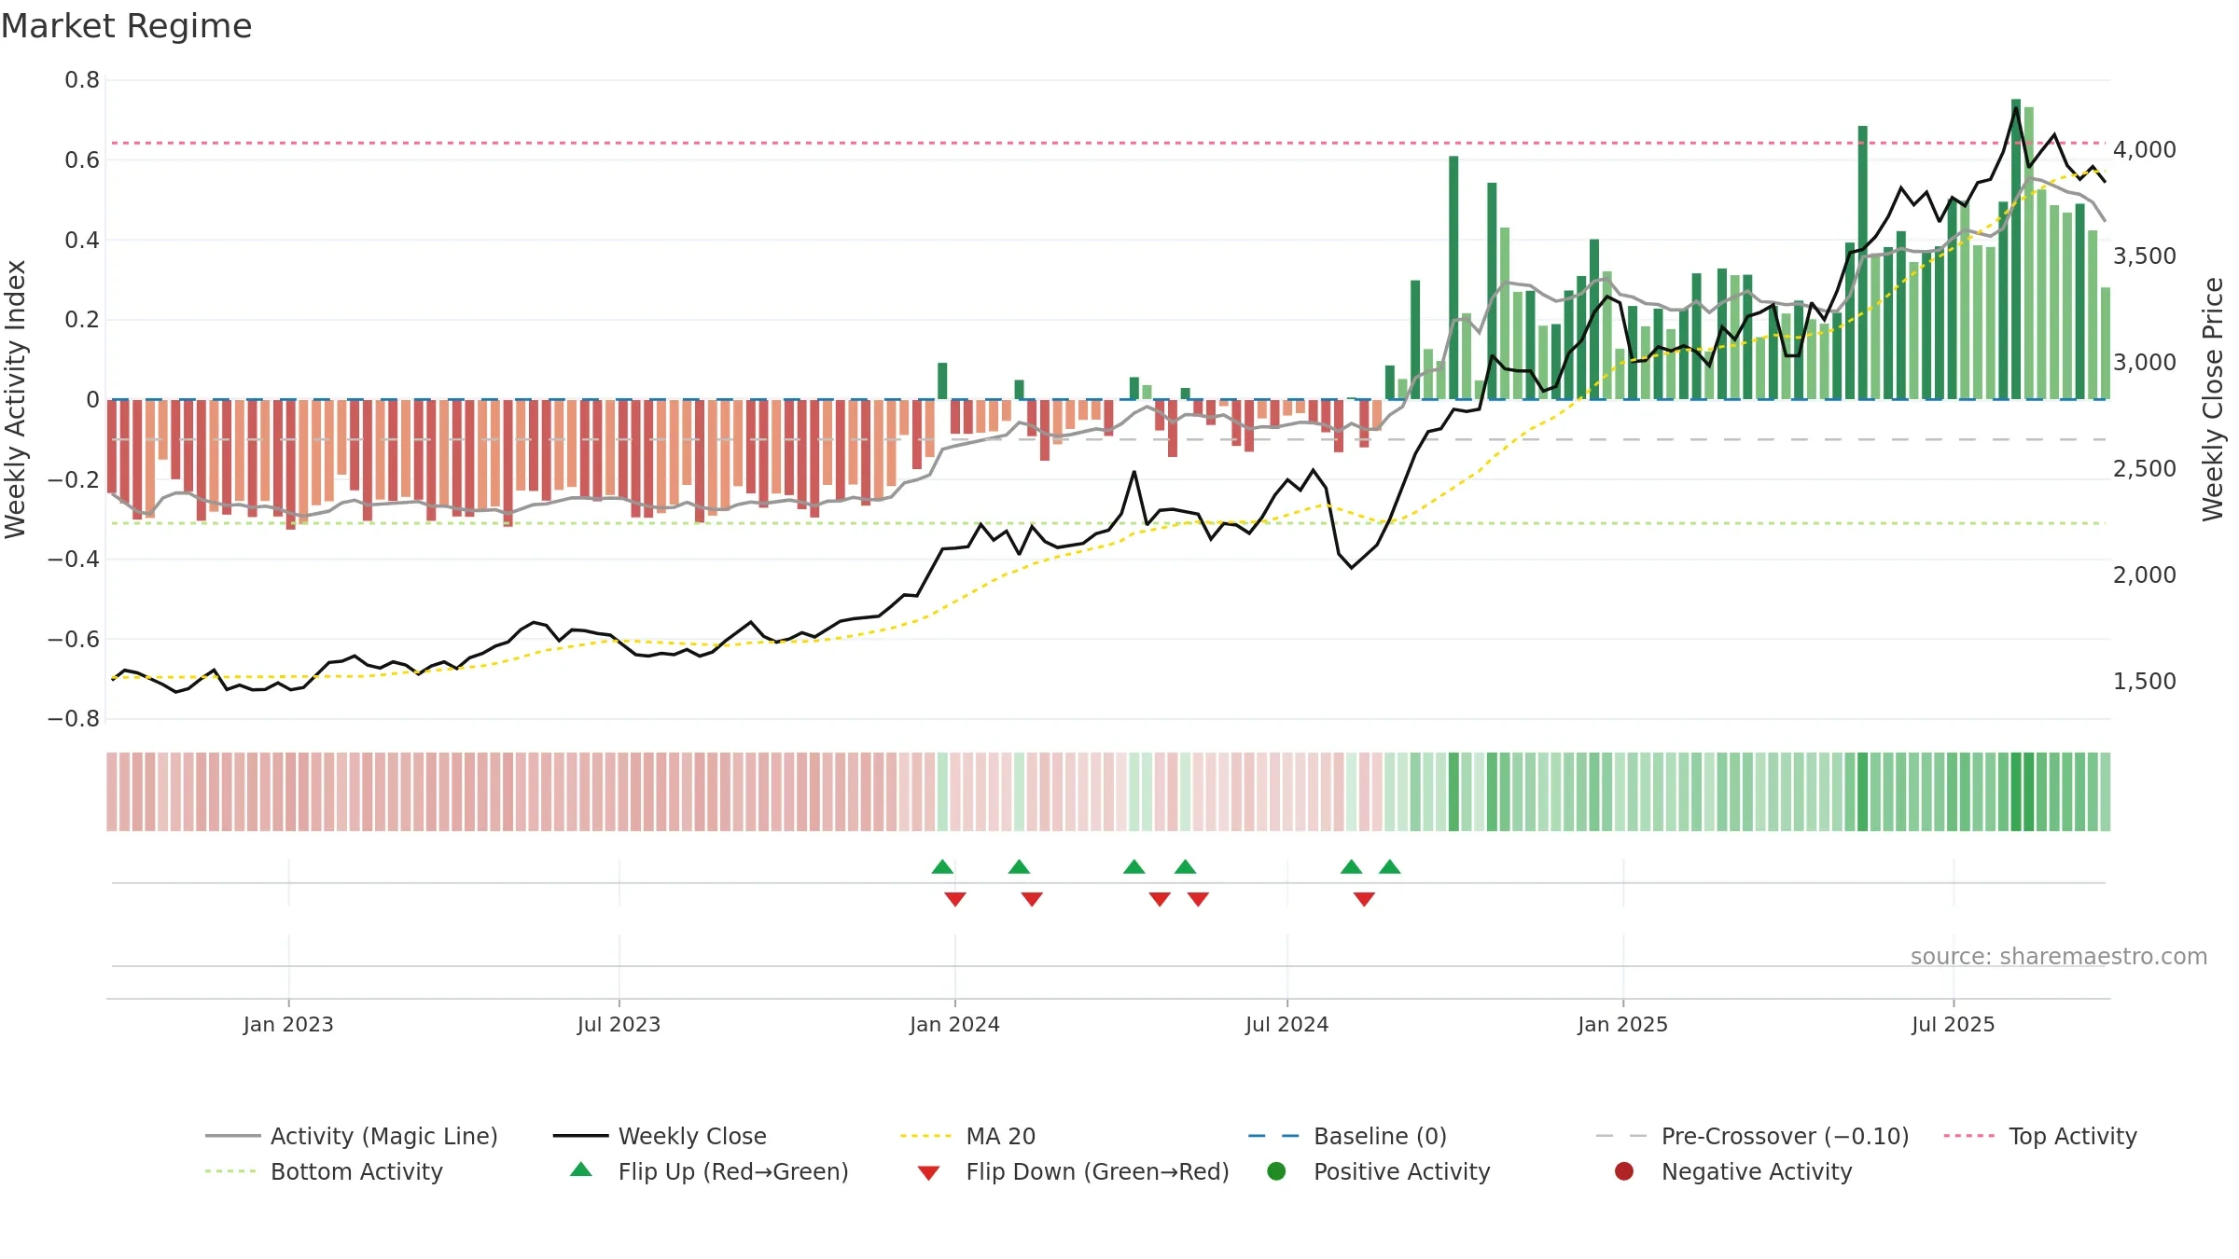The width and height of the screenshot is (2239, 1259).
Task: Click the Market Regime chart title
Action: click(126, 26)
